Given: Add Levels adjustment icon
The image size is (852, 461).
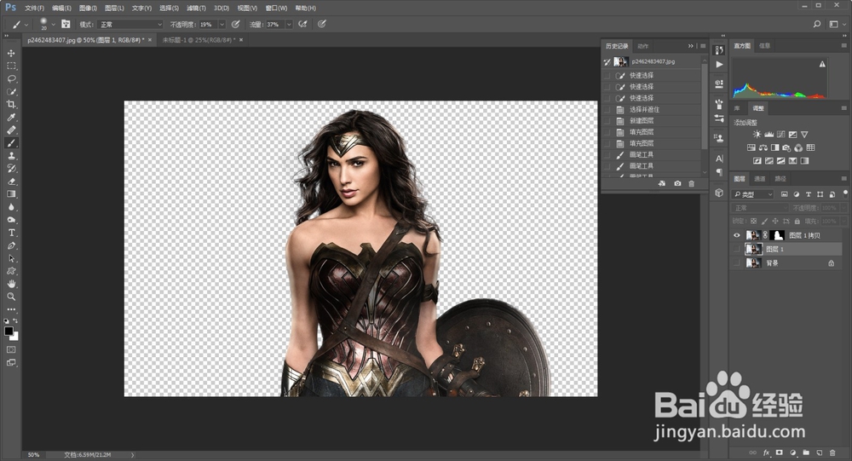Looking at the screenshot, I should click(x=769, y=135).
